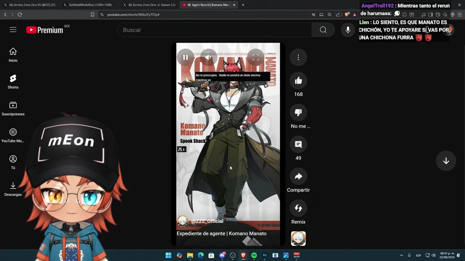Dislike the Short
Screen dimensions: 465x261
click(298, 113)
